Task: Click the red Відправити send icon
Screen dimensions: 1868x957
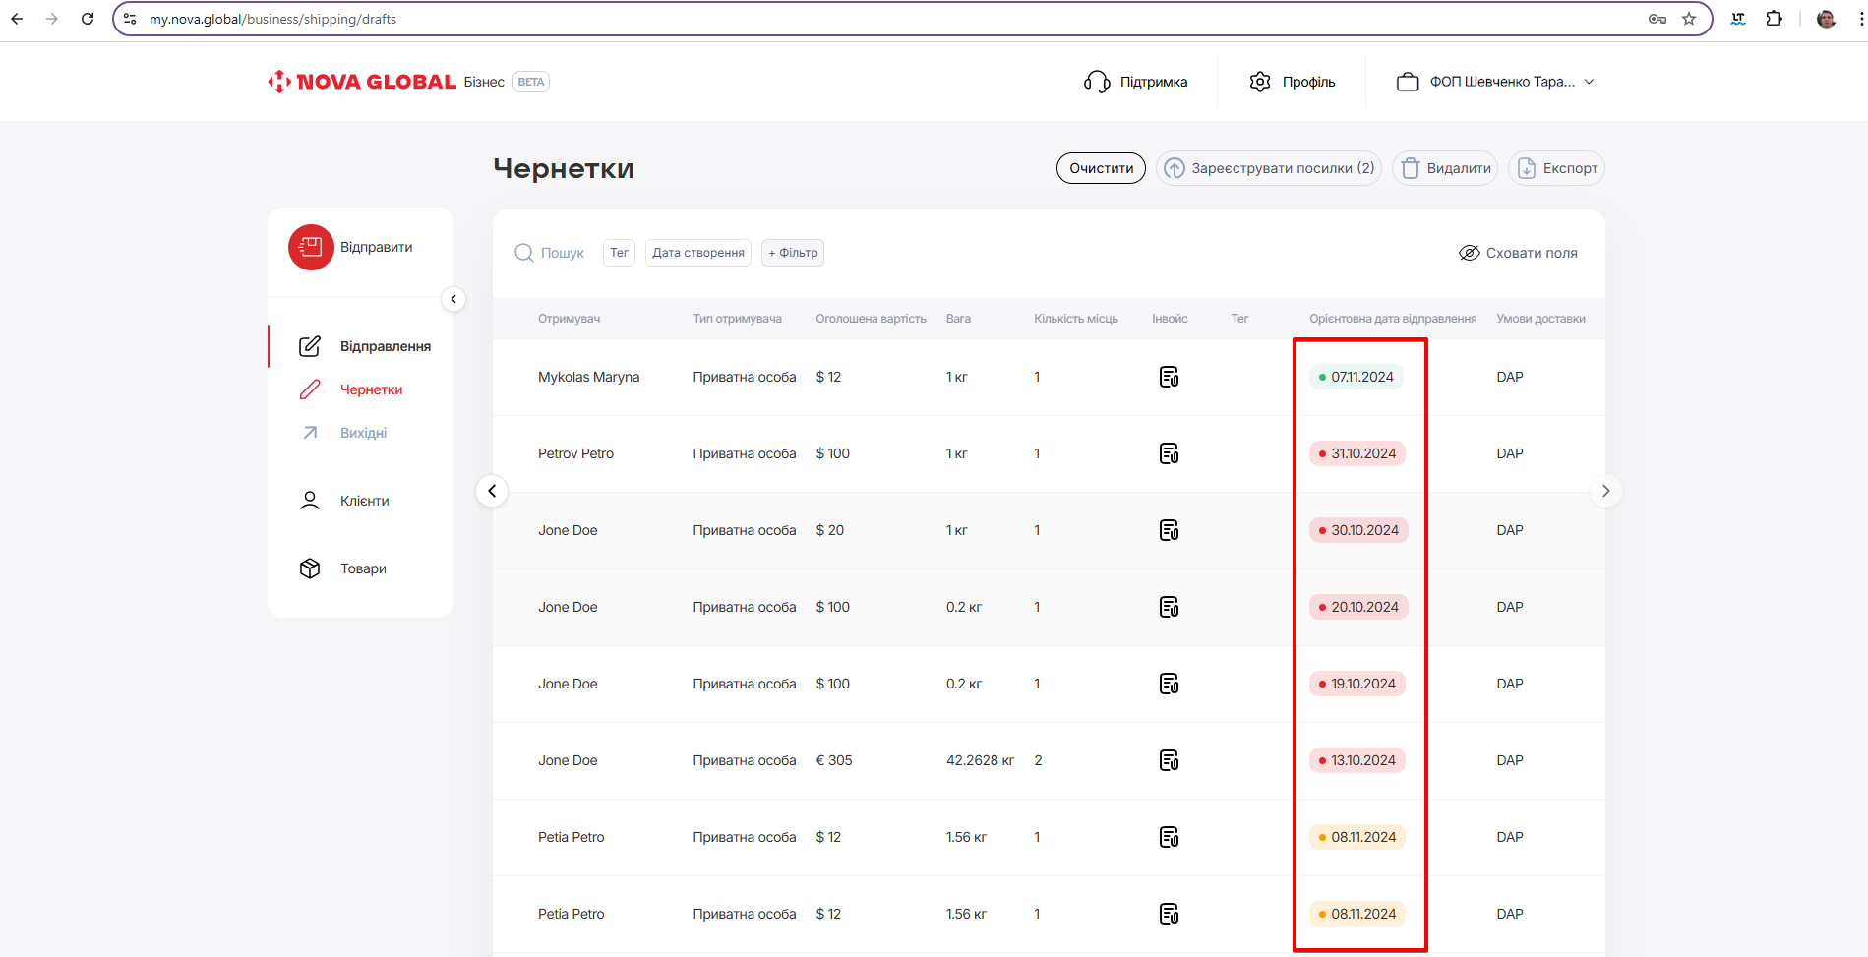Action: (311, 247)
